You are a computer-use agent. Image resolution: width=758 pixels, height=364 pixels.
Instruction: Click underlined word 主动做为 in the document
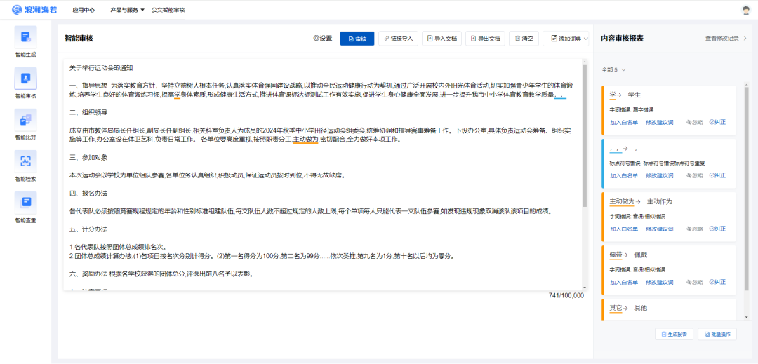(305, 140)
